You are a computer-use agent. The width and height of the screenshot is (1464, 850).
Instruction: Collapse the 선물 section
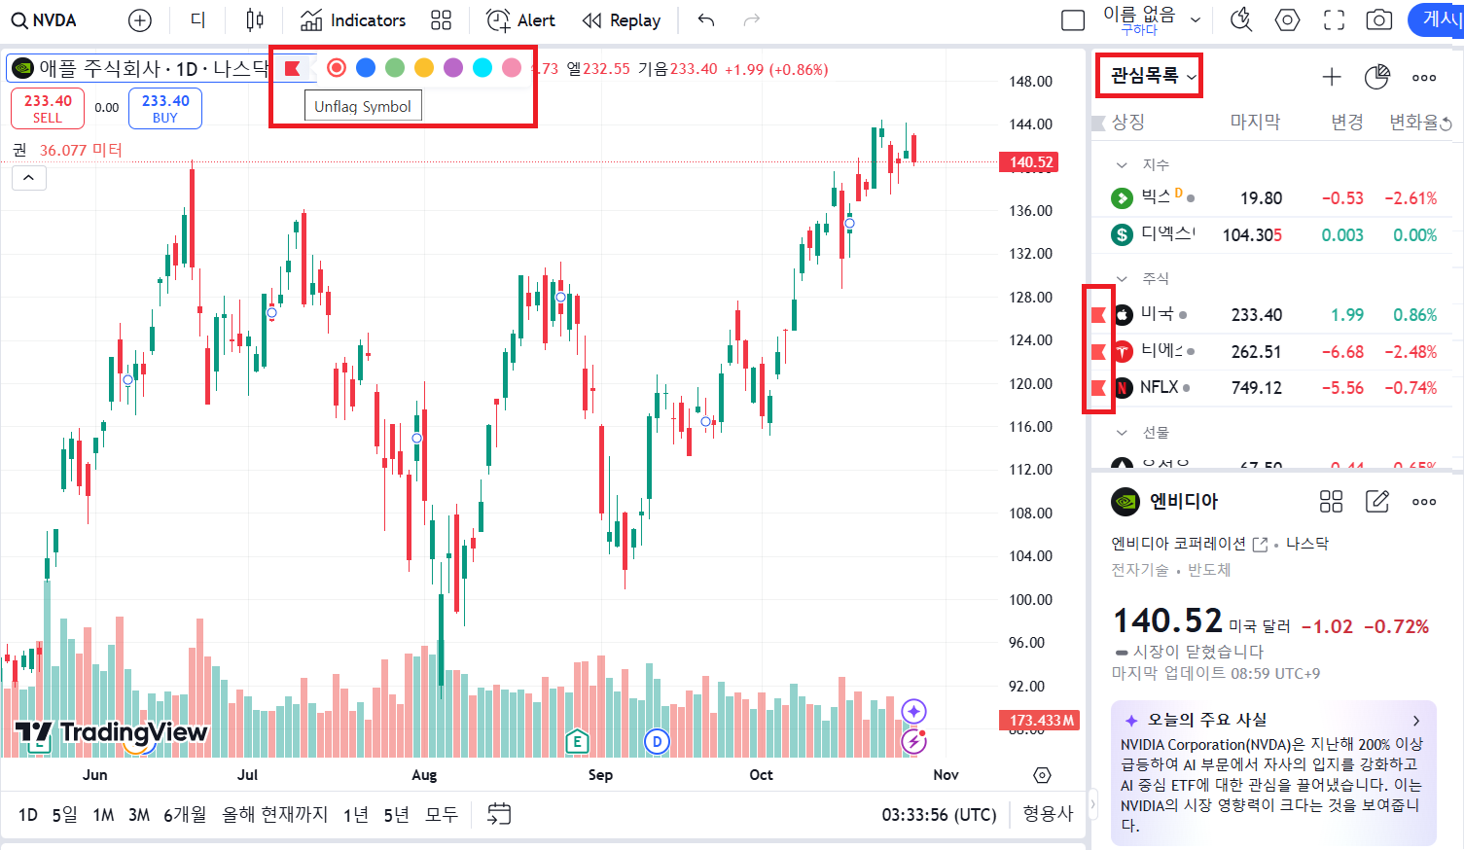point(1122,433)
